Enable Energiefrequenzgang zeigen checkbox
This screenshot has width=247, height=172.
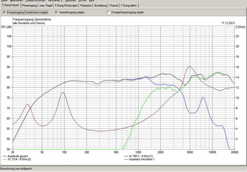point(108,13)
